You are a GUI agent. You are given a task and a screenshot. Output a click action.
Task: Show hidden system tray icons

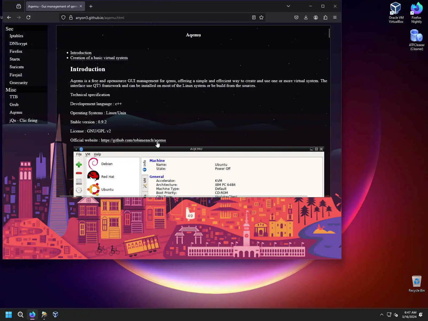pyautogui.click(x=381, y=315)
